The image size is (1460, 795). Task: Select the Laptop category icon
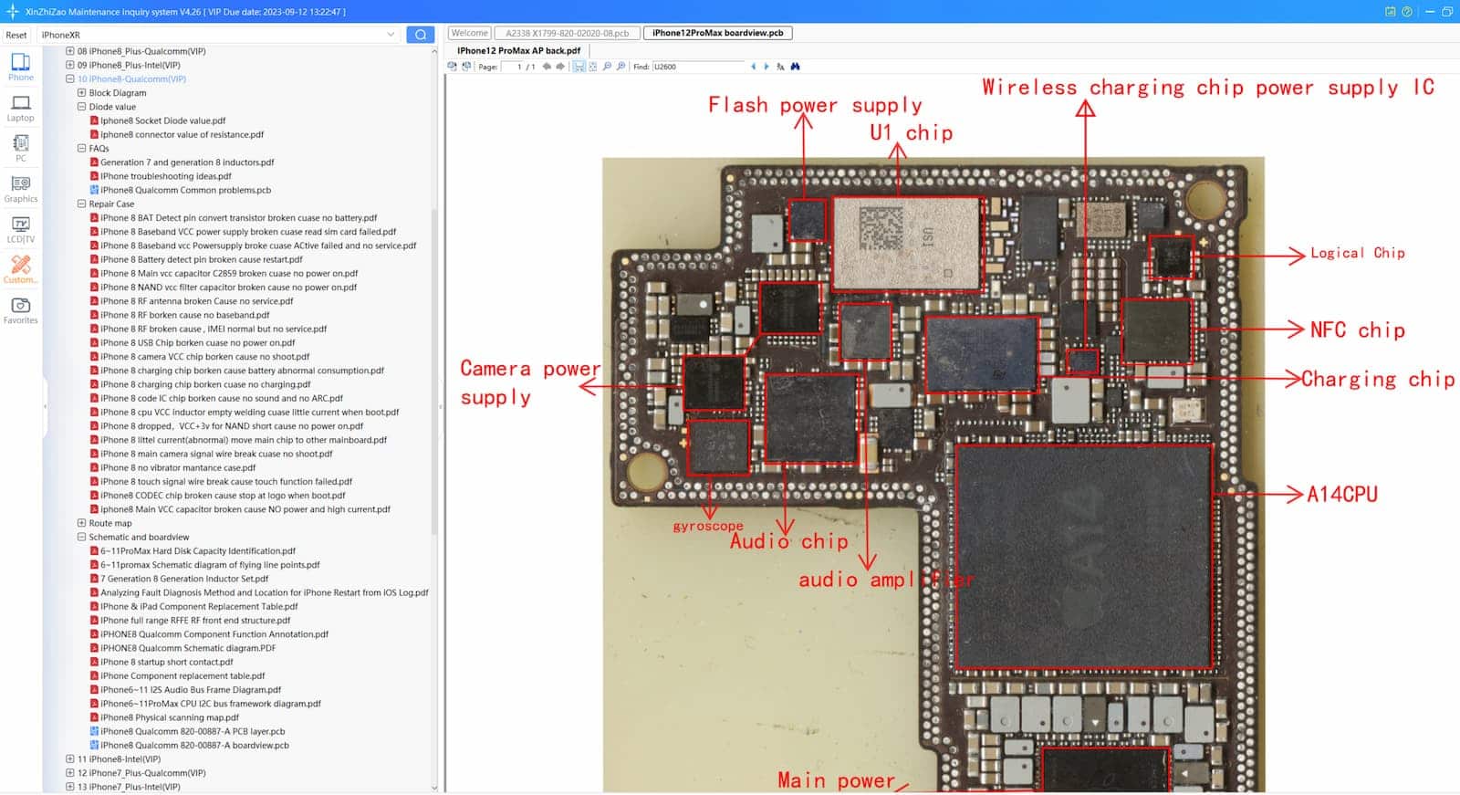click(20, 109)
